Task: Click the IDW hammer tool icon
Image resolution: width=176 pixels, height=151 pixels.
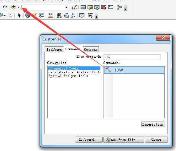Action: 108,70
